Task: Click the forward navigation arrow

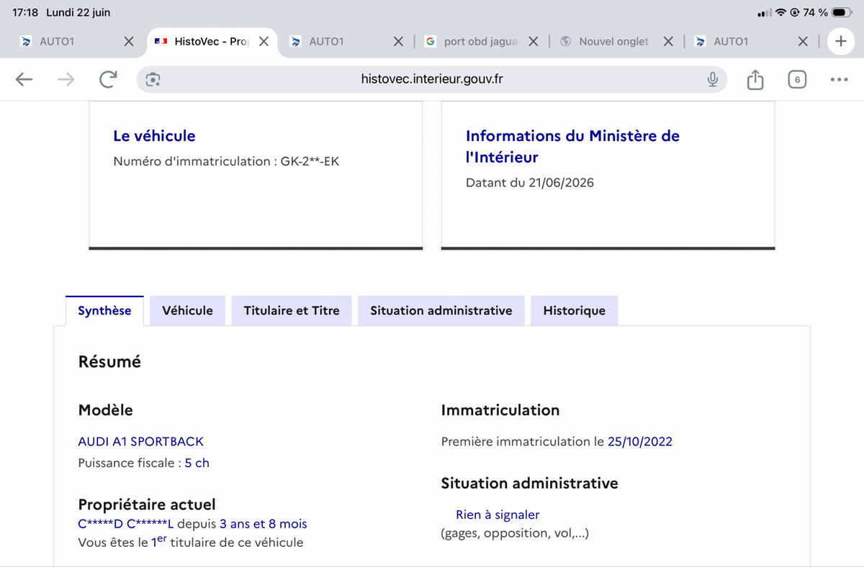Action: coord(66,80)
